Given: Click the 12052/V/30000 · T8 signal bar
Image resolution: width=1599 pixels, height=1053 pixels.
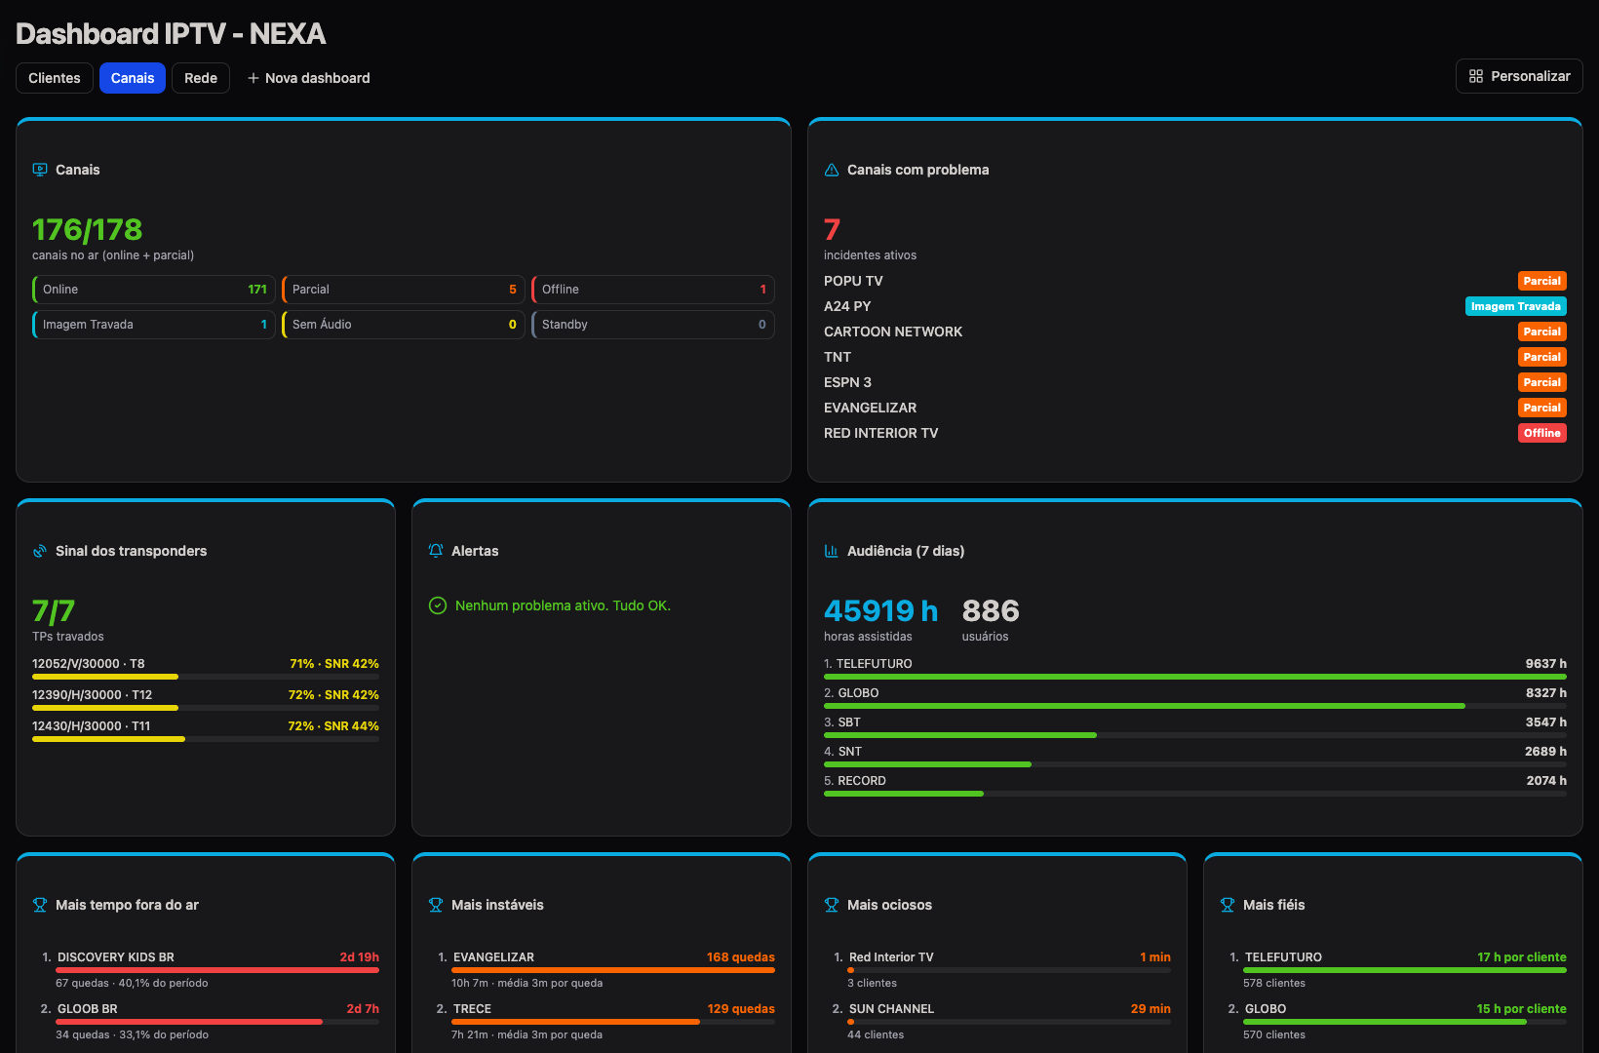Looking at the screenshot, I should (x=206, y=677).
